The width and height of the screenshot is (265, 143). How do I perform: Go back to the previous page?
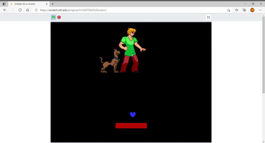(x=5, y=10)
